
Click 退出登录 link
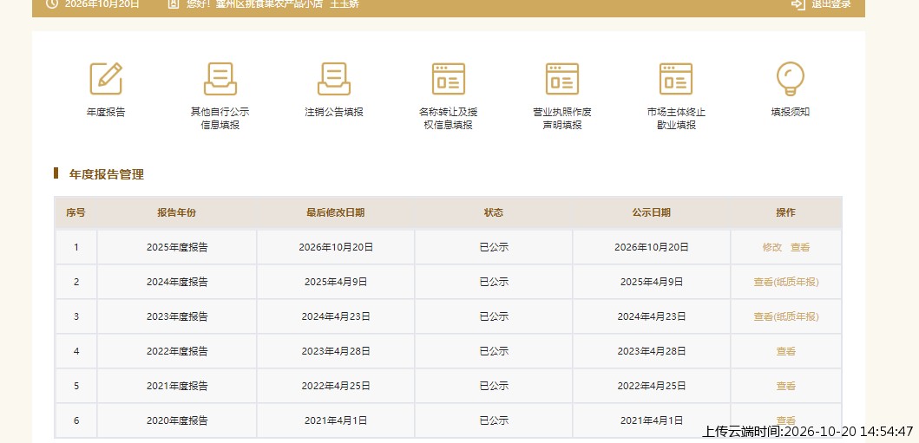[831, 4]
